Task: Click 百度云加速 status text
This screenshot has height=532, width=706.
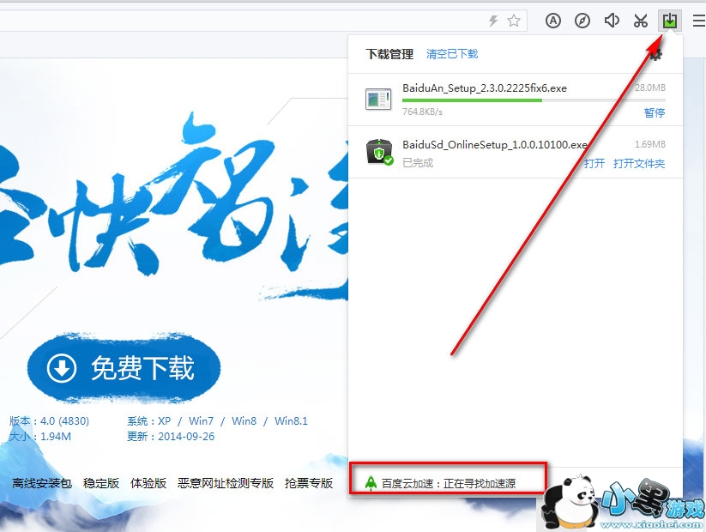Action: coord(449,483)
